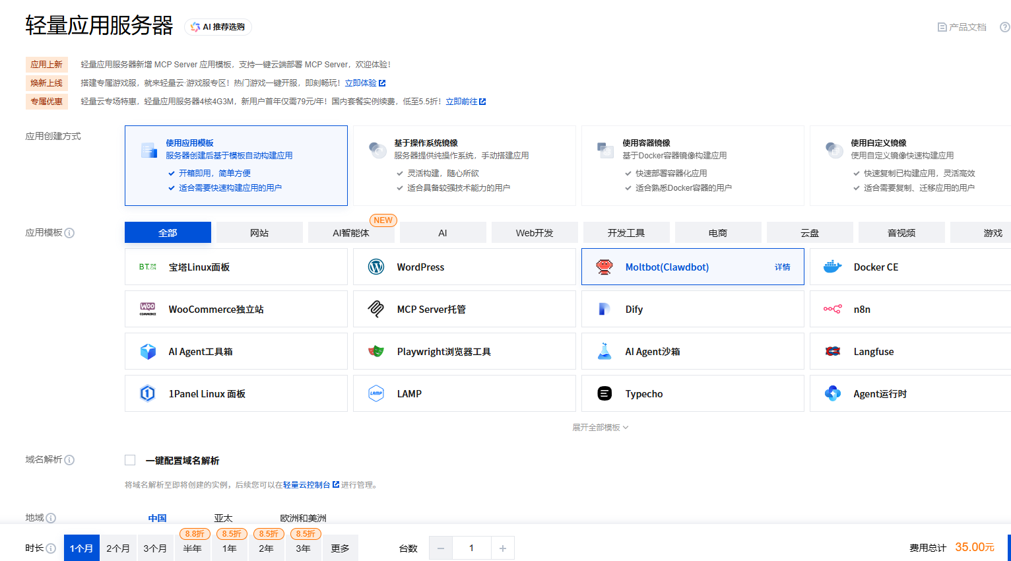The width and height of the screenshot is (1011, 561).
Task: Switch to the AI template tab
Action: coord(443,232)
